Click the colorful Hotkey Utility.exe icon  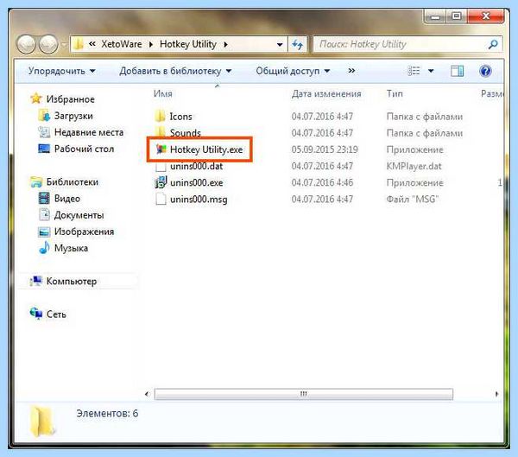click(161, 149)
